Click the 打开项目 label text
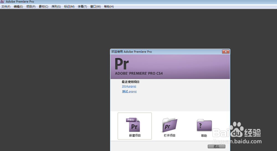The width and height of the screenshot is (277, 151). (170, 136)
